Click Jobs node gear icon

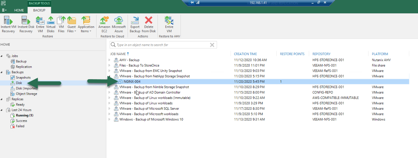click(x=8, y=56)
